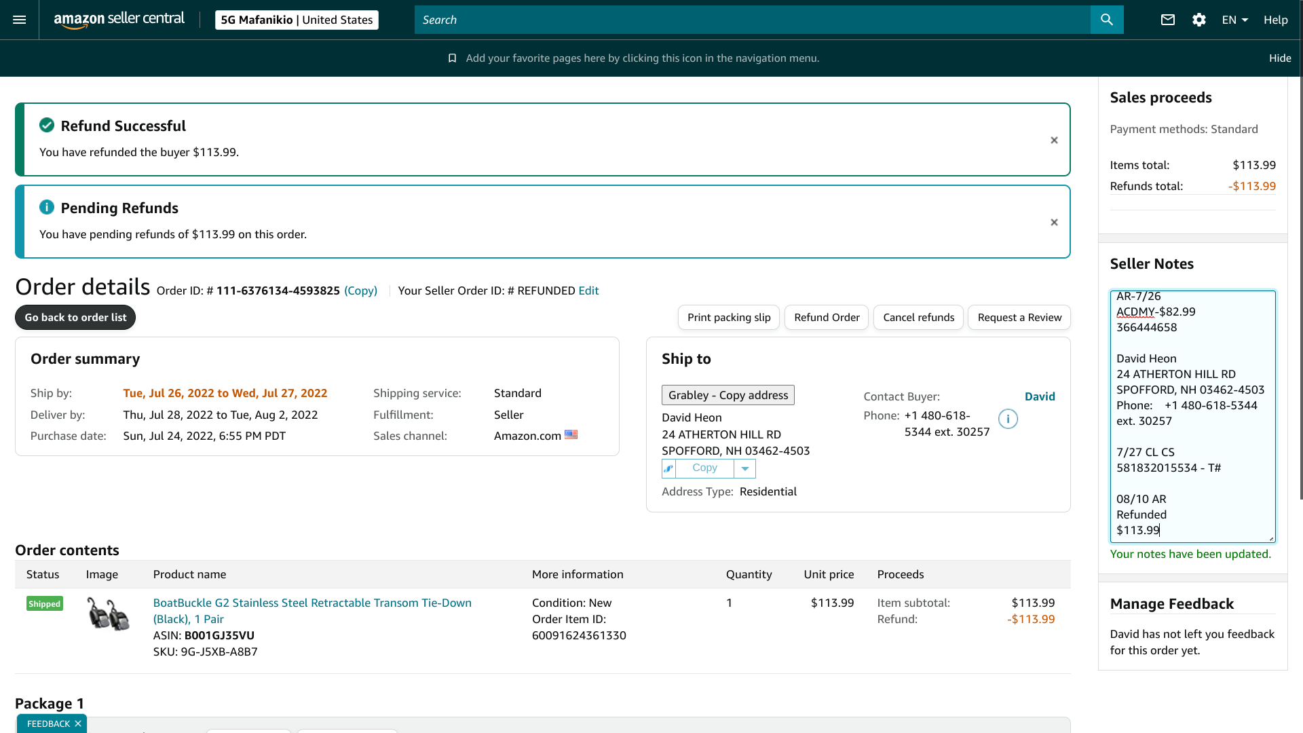Image resolution: width=1303 pixels, height=733 pixels.
Task: Open the EN language dropdown
Action: (x=1234, y=20)
